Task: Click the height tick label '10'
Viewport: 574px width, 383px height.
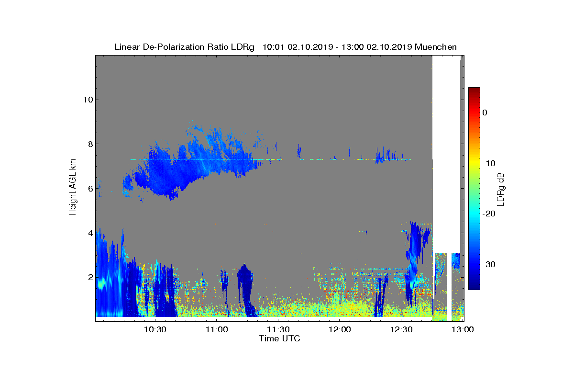Action: click(x=87, y=100)
